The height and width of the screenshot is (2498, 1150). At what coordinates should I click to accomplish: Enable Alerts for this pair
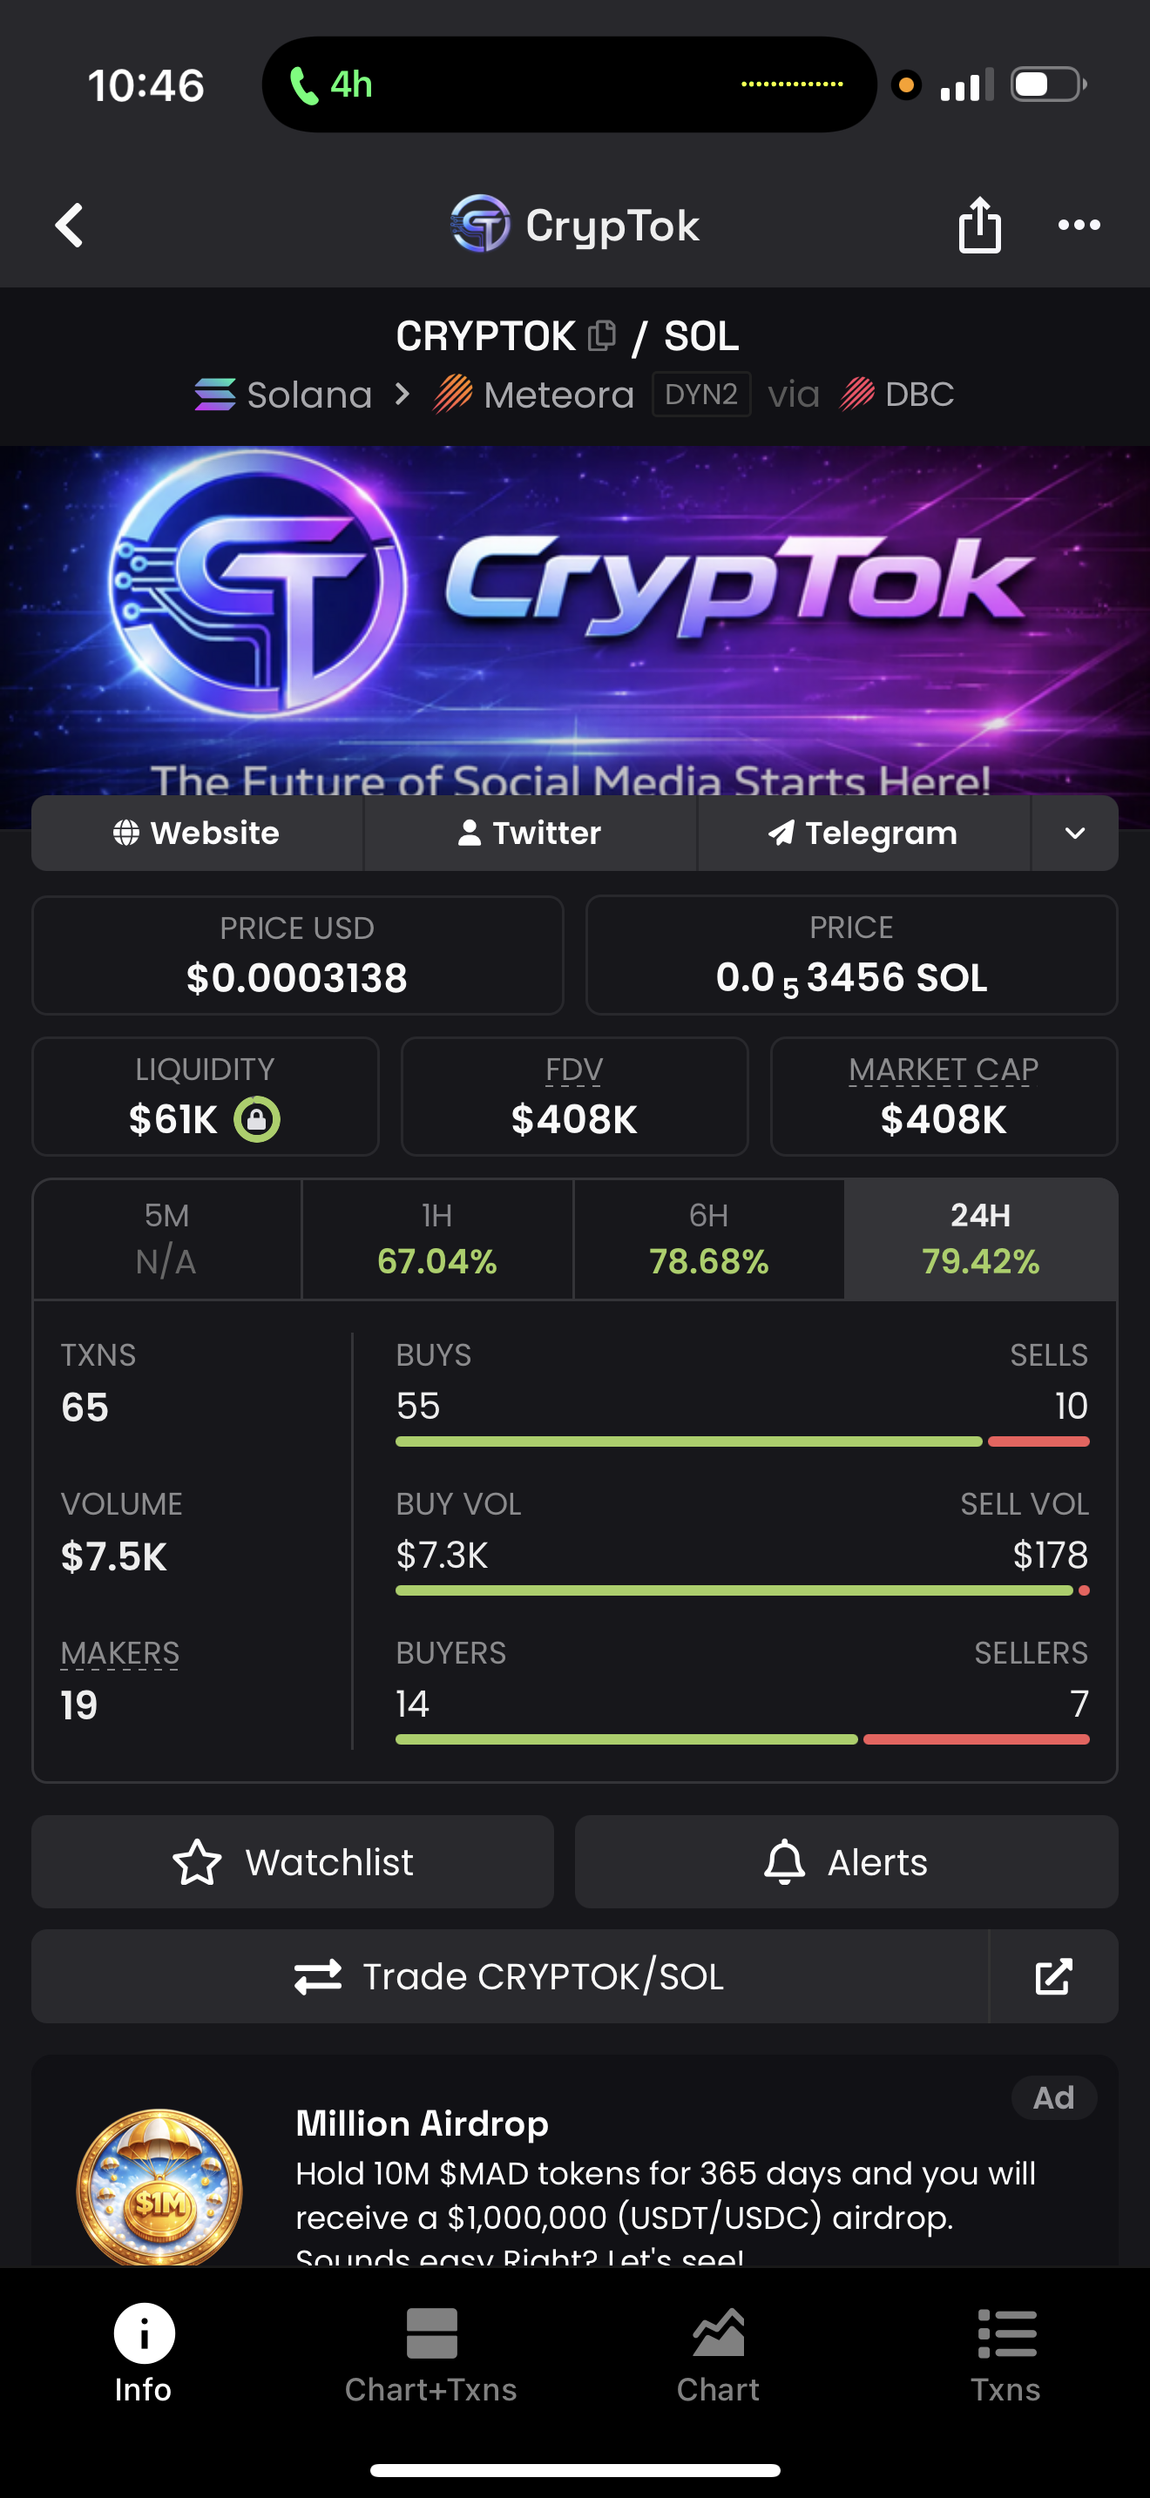click(846, 1862)
